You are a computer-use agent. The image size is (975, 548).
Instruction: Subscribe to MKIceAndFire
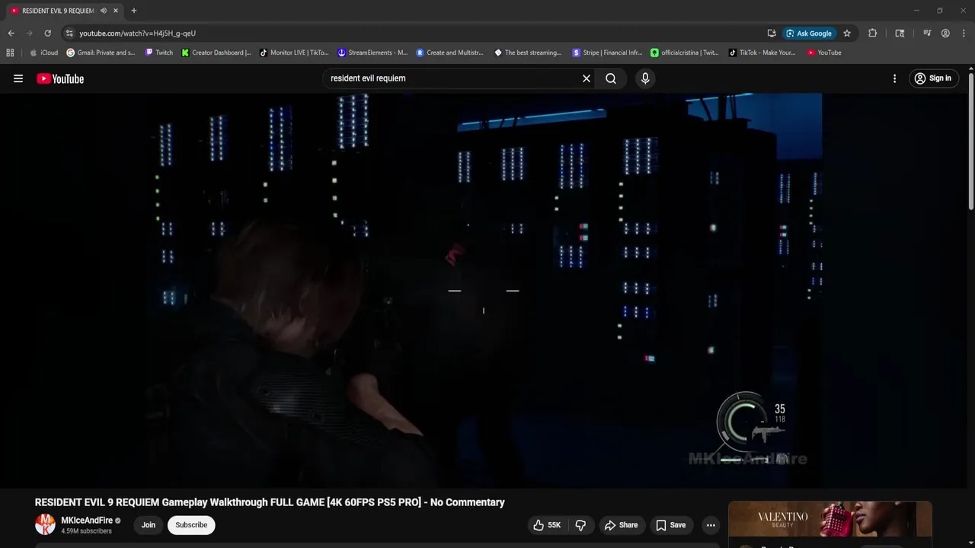[x=191, y=525]
